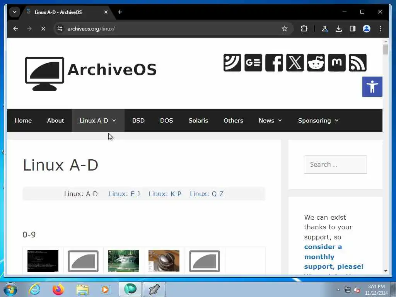View site information icon in address bar

click(x=60, y=29)
